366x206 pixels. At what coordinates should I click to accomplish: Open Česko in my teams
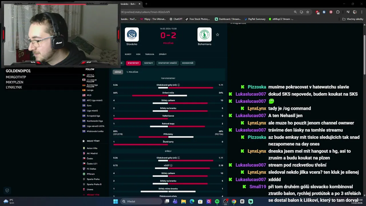[x=90, y=159]
